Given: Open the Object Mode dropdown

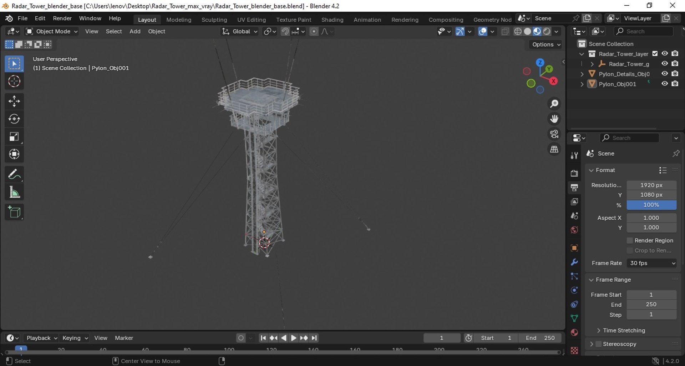Looking at the screenshot, I should coord(52,31).
